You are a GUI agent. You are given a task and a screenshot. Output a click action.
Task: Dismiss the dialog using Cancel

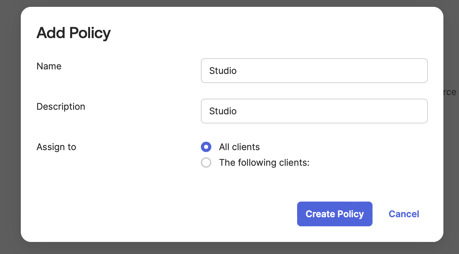404,214
